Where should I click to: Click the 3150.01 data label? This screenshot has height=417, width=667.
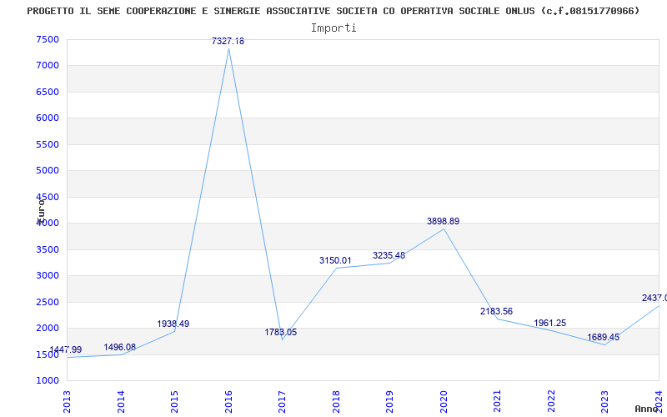[335, 260]
